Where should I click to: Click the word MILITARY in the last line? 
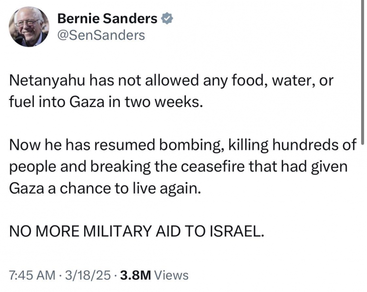click(117, 231)
